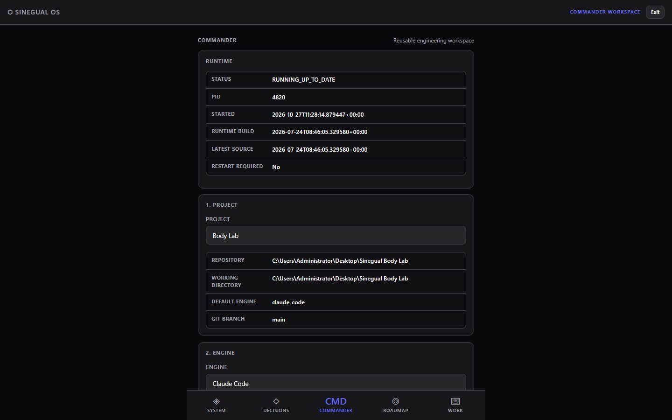Click the RUNNING_UP_TO_DATE status value
The width and height of the screenshot is (672, 420).
click(303, 80)
